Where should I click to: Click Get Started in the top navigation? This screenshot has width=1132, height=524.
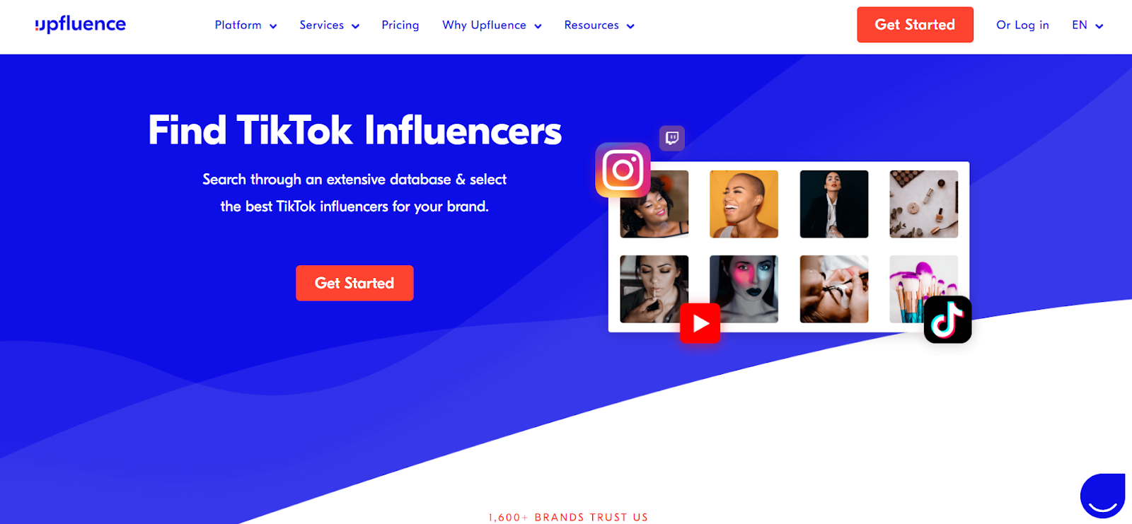pos(915,25)
